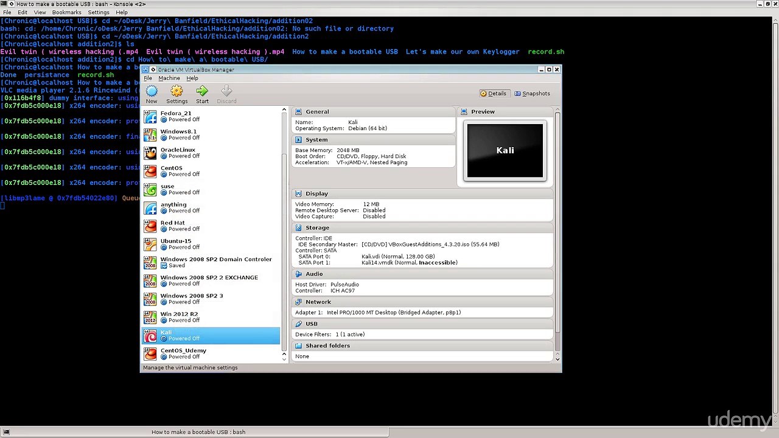Viewport: 779px width, 438px height.
Task: Select the 'anything' machine icon
Action: [150, 207]
